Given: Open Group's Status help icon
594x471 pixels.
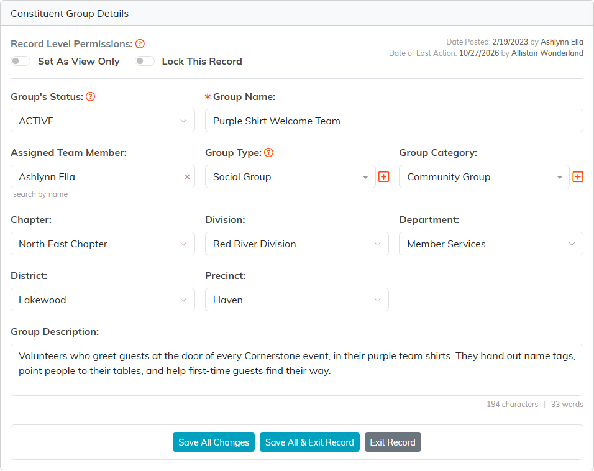Looking at the screenshot, I should click(91, 97).
